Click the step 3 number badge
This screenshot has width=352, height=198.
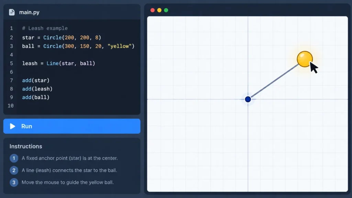(x=14, y=182)
